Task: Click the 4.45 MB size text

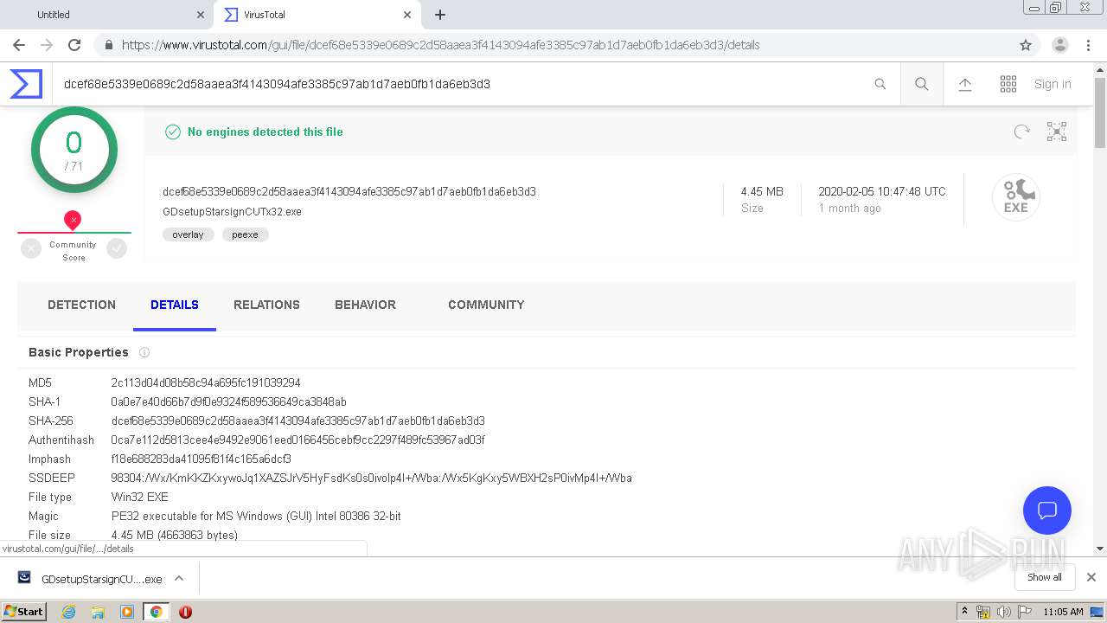Action: click(762, 191)
